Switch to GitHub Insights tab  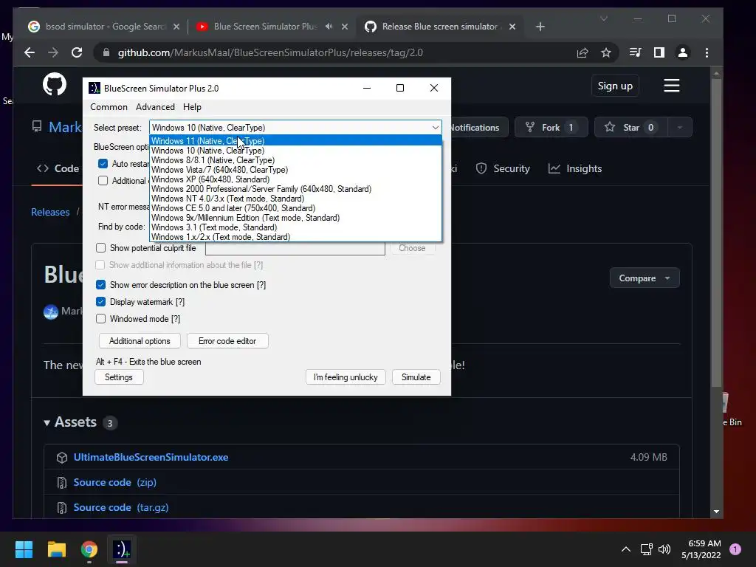(x=575, y=168)
